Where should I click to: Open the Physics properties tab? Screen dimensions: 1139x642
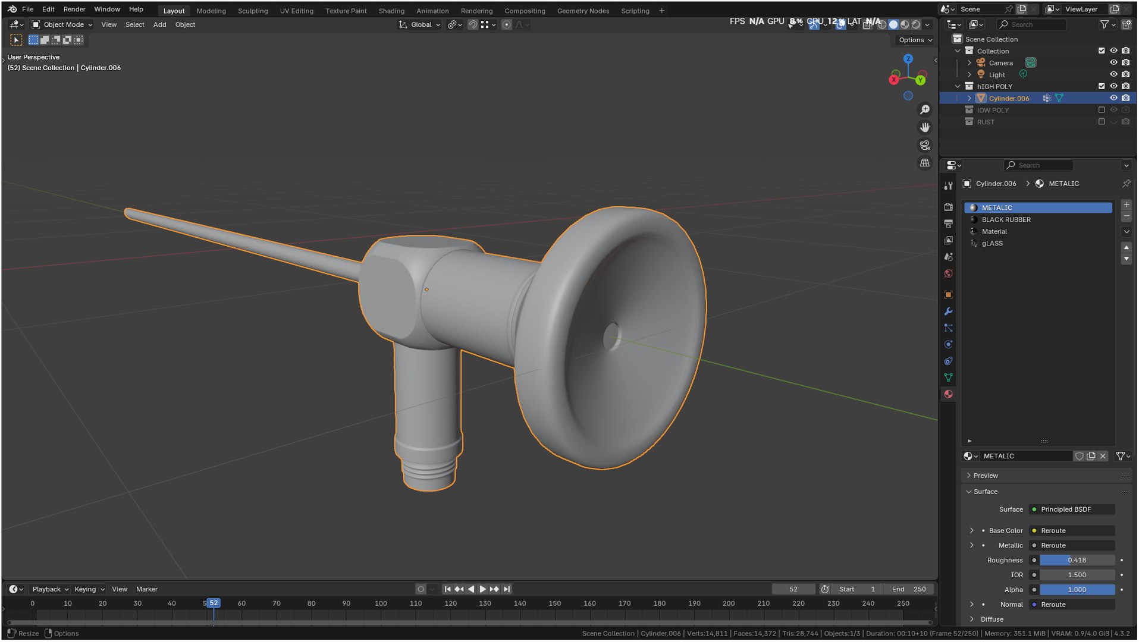[949, 345]
